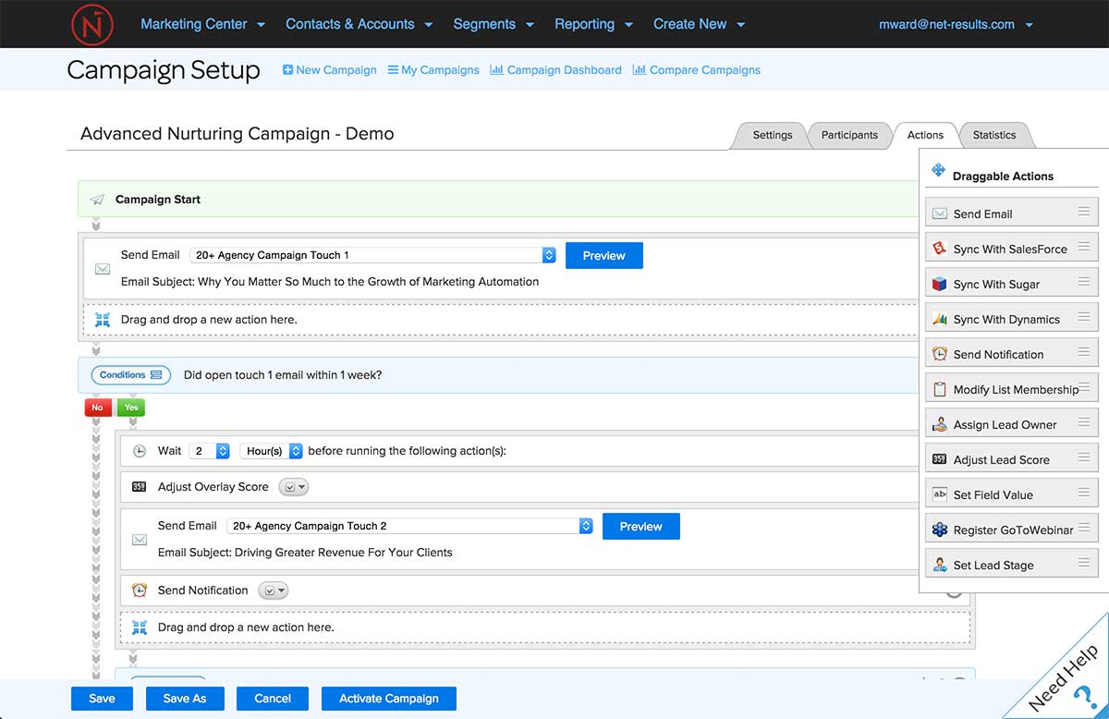
Task: Switch to the Statistics tab
Action: click(x=994, y=135)
